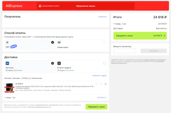Increase item quantity with plus button
171x113 pixels.
(105, 84)
